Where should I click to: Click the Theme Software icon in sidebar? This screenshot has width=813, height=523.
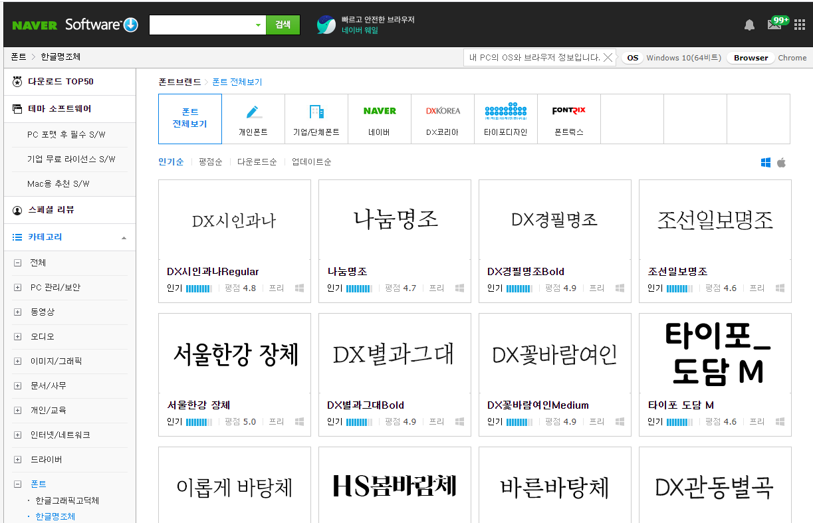point(17,109)
